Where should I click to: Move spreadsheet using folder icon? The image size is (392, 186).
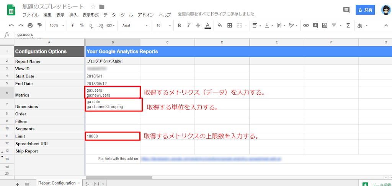102,7
